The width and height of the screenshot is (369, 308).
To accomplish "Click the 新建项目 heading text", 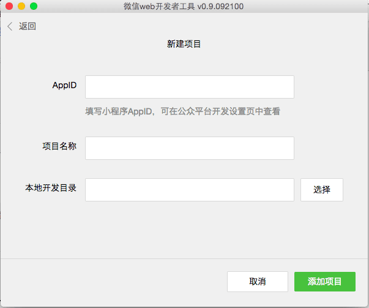I will click(184, 44).
